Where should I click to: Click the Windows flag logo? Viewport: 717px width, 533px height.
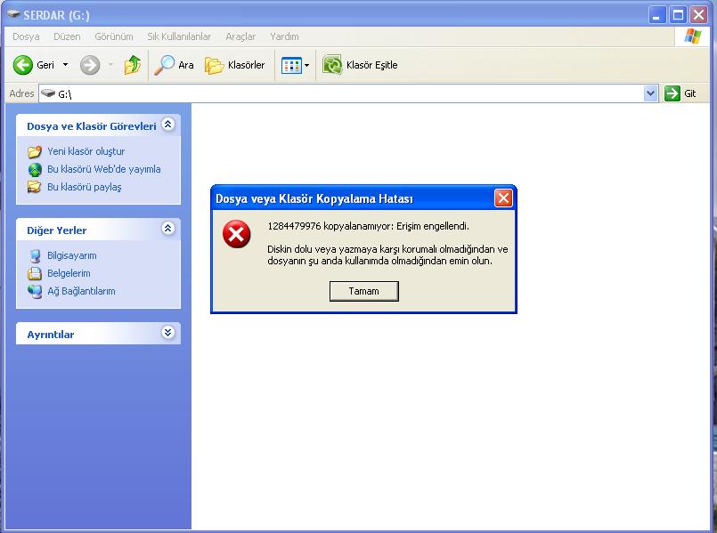[x=692, y=36]
